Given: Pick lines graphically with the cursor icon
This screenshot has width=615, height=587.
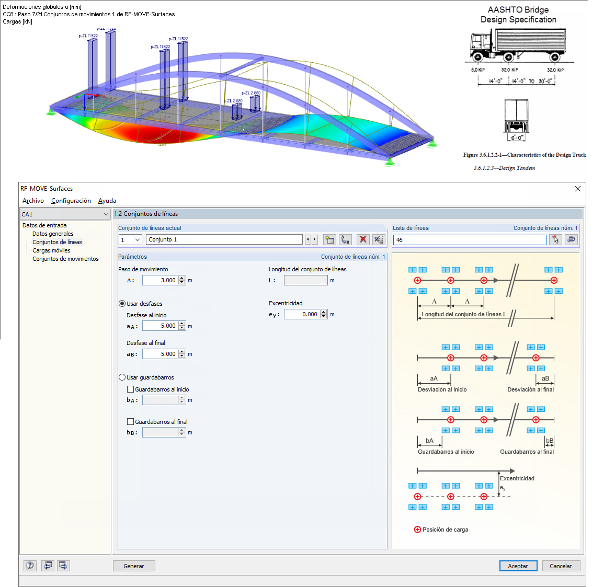Looking at the screenshot, I should click(555, 239).
